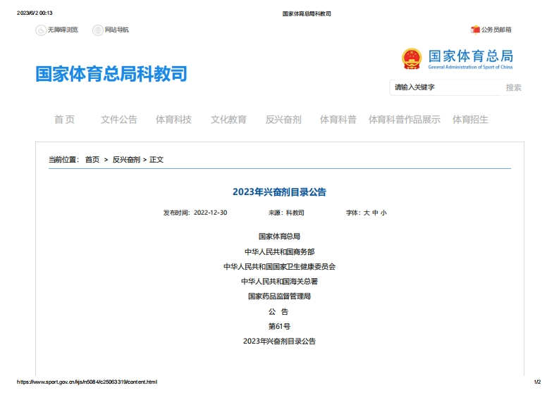Click the body line 国家体育总局
Screen dimensions: 559x395
[x=279, y=237]
